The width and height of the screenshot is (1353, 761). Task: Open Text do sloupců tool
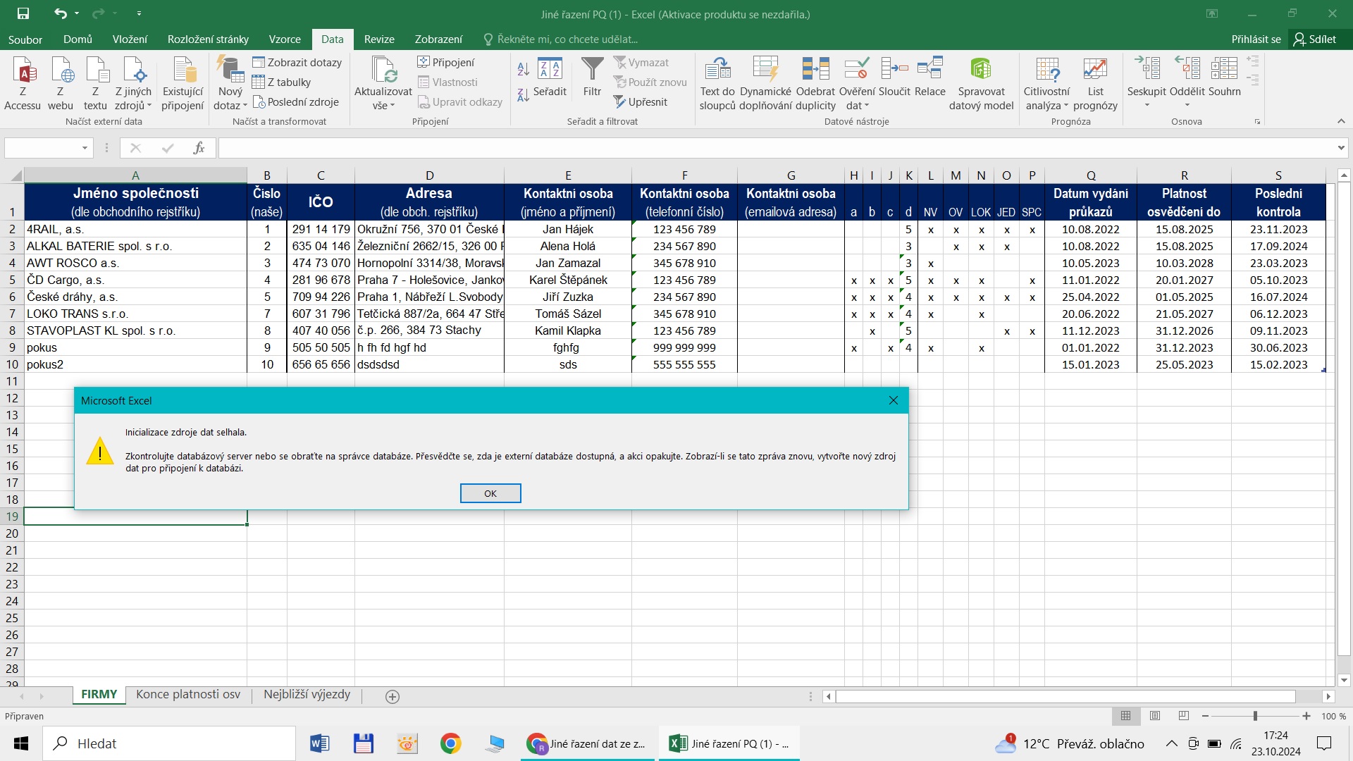pos(717,70)
